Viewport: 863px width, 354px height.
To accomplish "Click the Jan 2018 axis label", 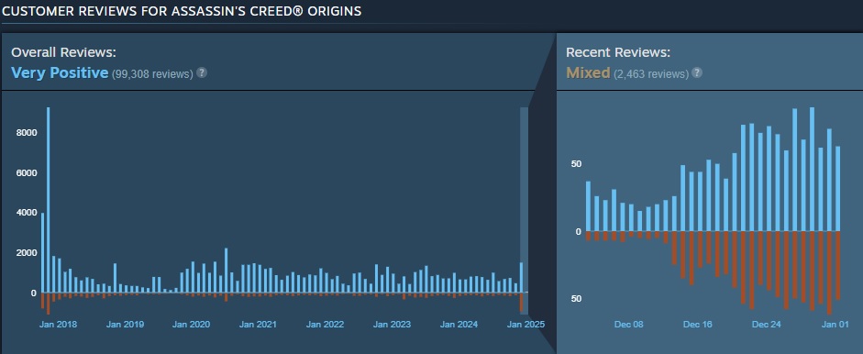I will (x=59, y=325).
